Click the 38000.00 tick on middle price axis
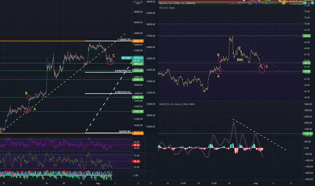315x186 pixels. point(151,24)
